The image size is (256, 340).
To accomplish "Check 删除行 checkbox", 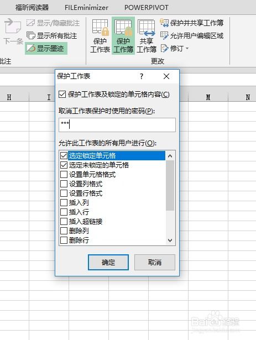I will (64, 240).
